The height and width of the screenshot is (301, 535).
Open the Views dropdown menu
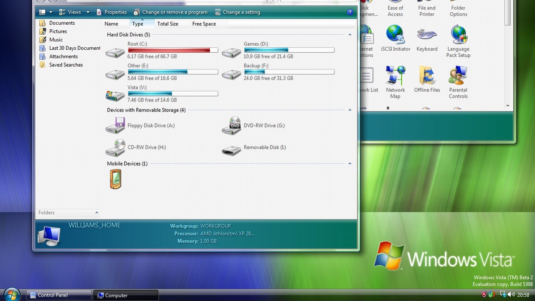pyautogui.click(x=88, y=12)
